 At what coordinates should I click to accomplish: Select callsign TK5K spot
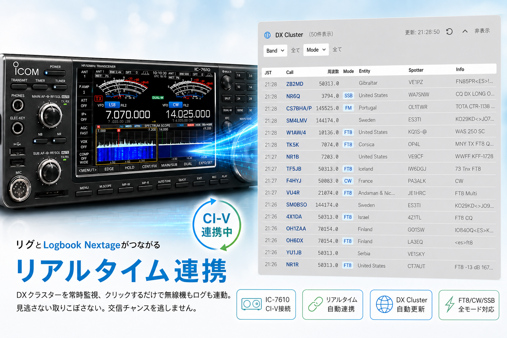click(292, 145)
